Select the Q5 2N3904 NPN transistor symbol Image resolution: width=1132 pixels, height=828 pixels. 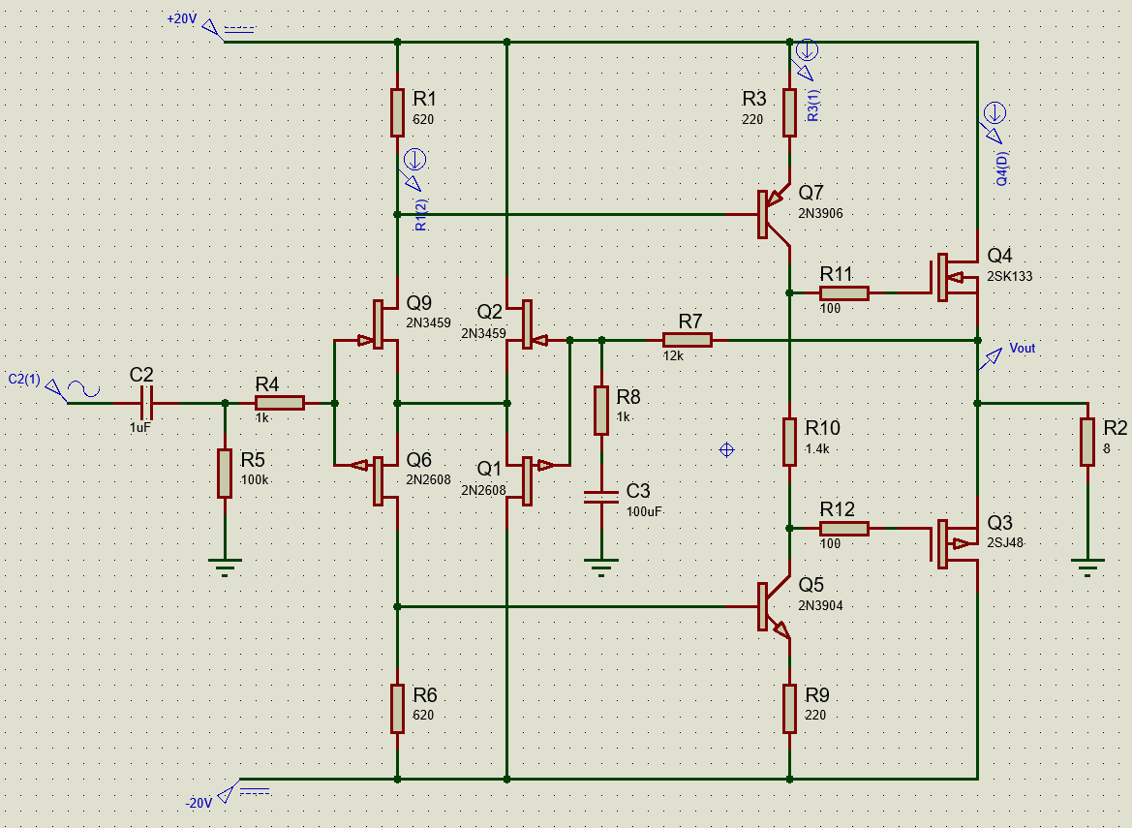click(x=773, y=606)
